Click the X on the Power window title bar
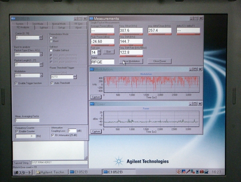Image resolution: width=241 pixels, height=182 pixels. point(200,104)
